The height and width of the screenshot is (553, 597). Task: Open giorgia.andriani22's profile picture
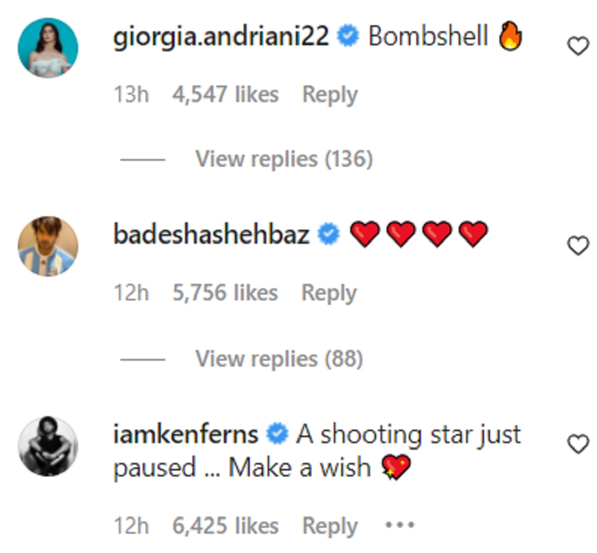coord(48,48)
